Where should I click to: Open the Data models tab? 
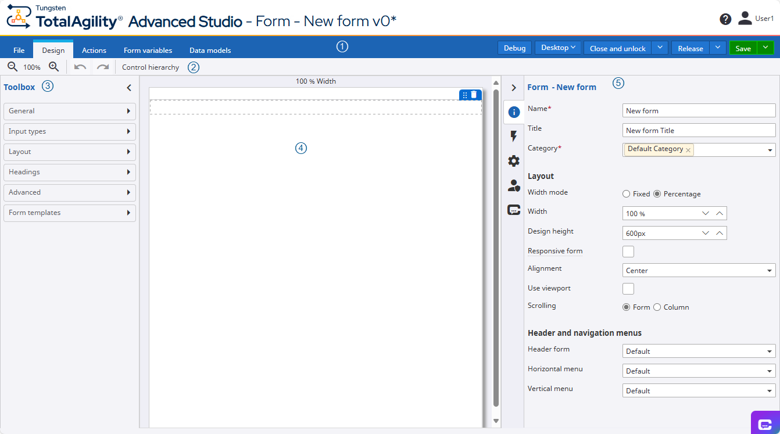[x=210, y=50]
